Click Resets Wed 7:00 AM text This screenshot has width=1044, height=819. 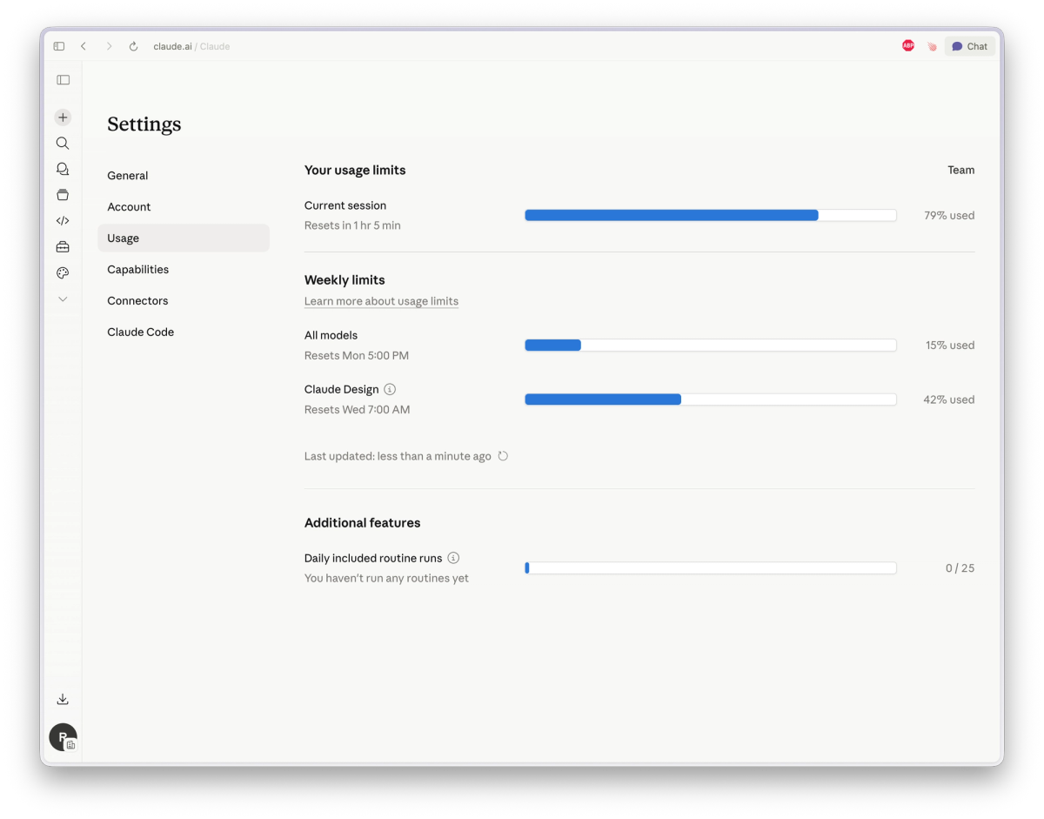(x=357, y=410)
